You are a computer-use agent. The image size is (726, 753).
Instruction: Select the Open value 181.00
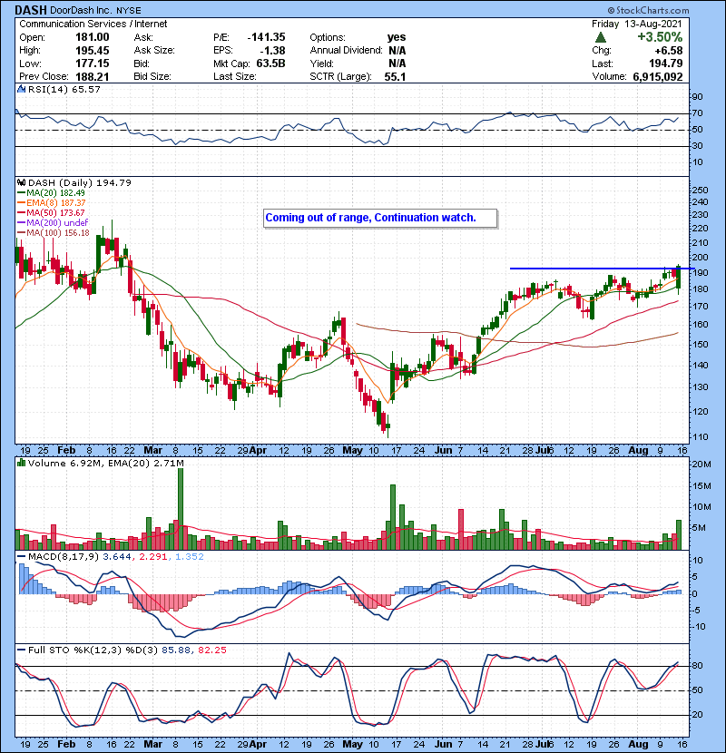93,37
